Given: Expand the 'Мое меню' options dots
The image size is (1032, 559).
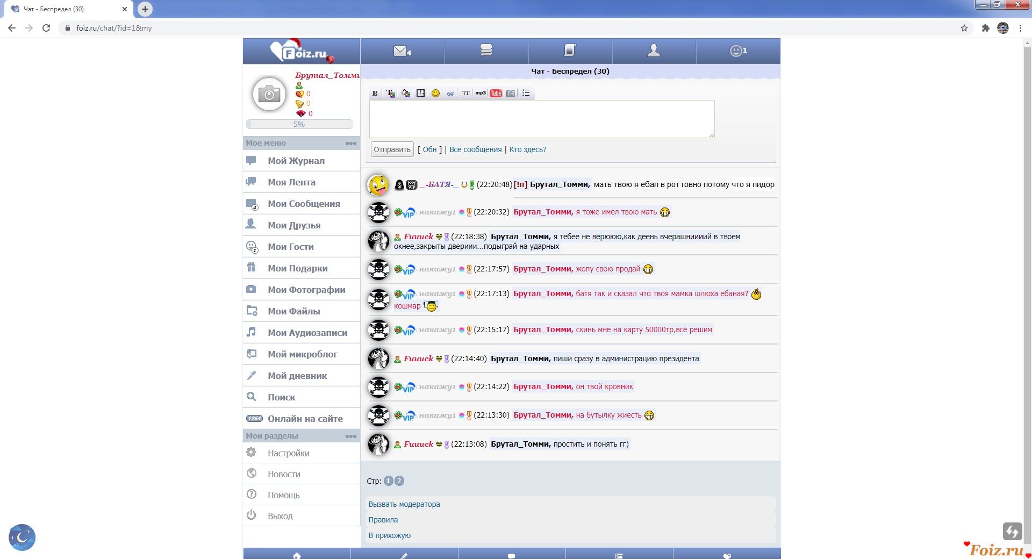Looking at the screenshot, I should tap(350, 143).
